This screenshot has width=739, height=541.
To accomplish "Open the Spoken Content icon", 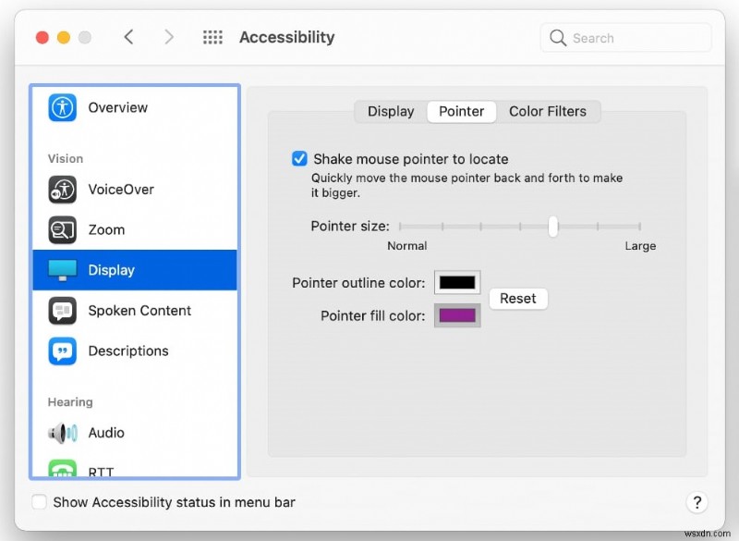I will coord(63,311).
